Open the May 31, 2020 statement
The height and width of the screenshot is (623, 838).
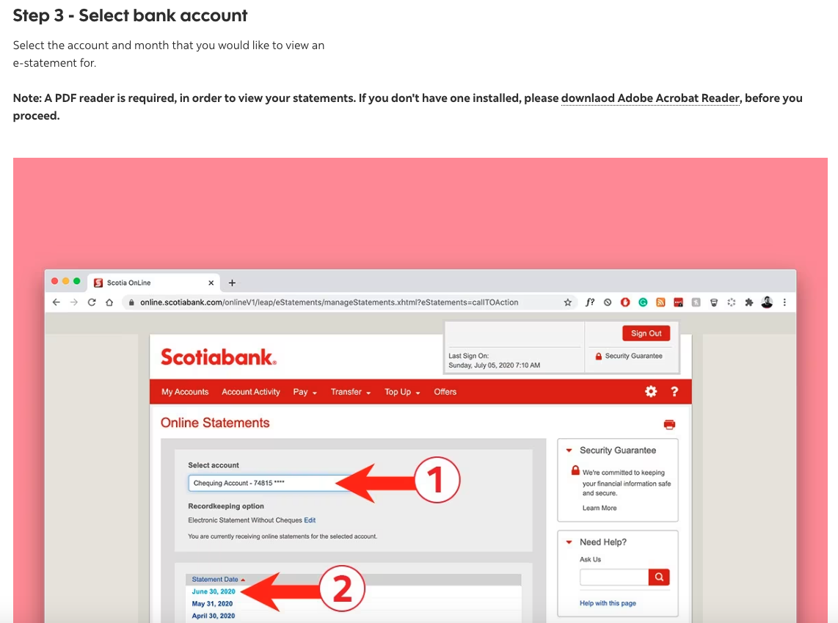point(212,604)
